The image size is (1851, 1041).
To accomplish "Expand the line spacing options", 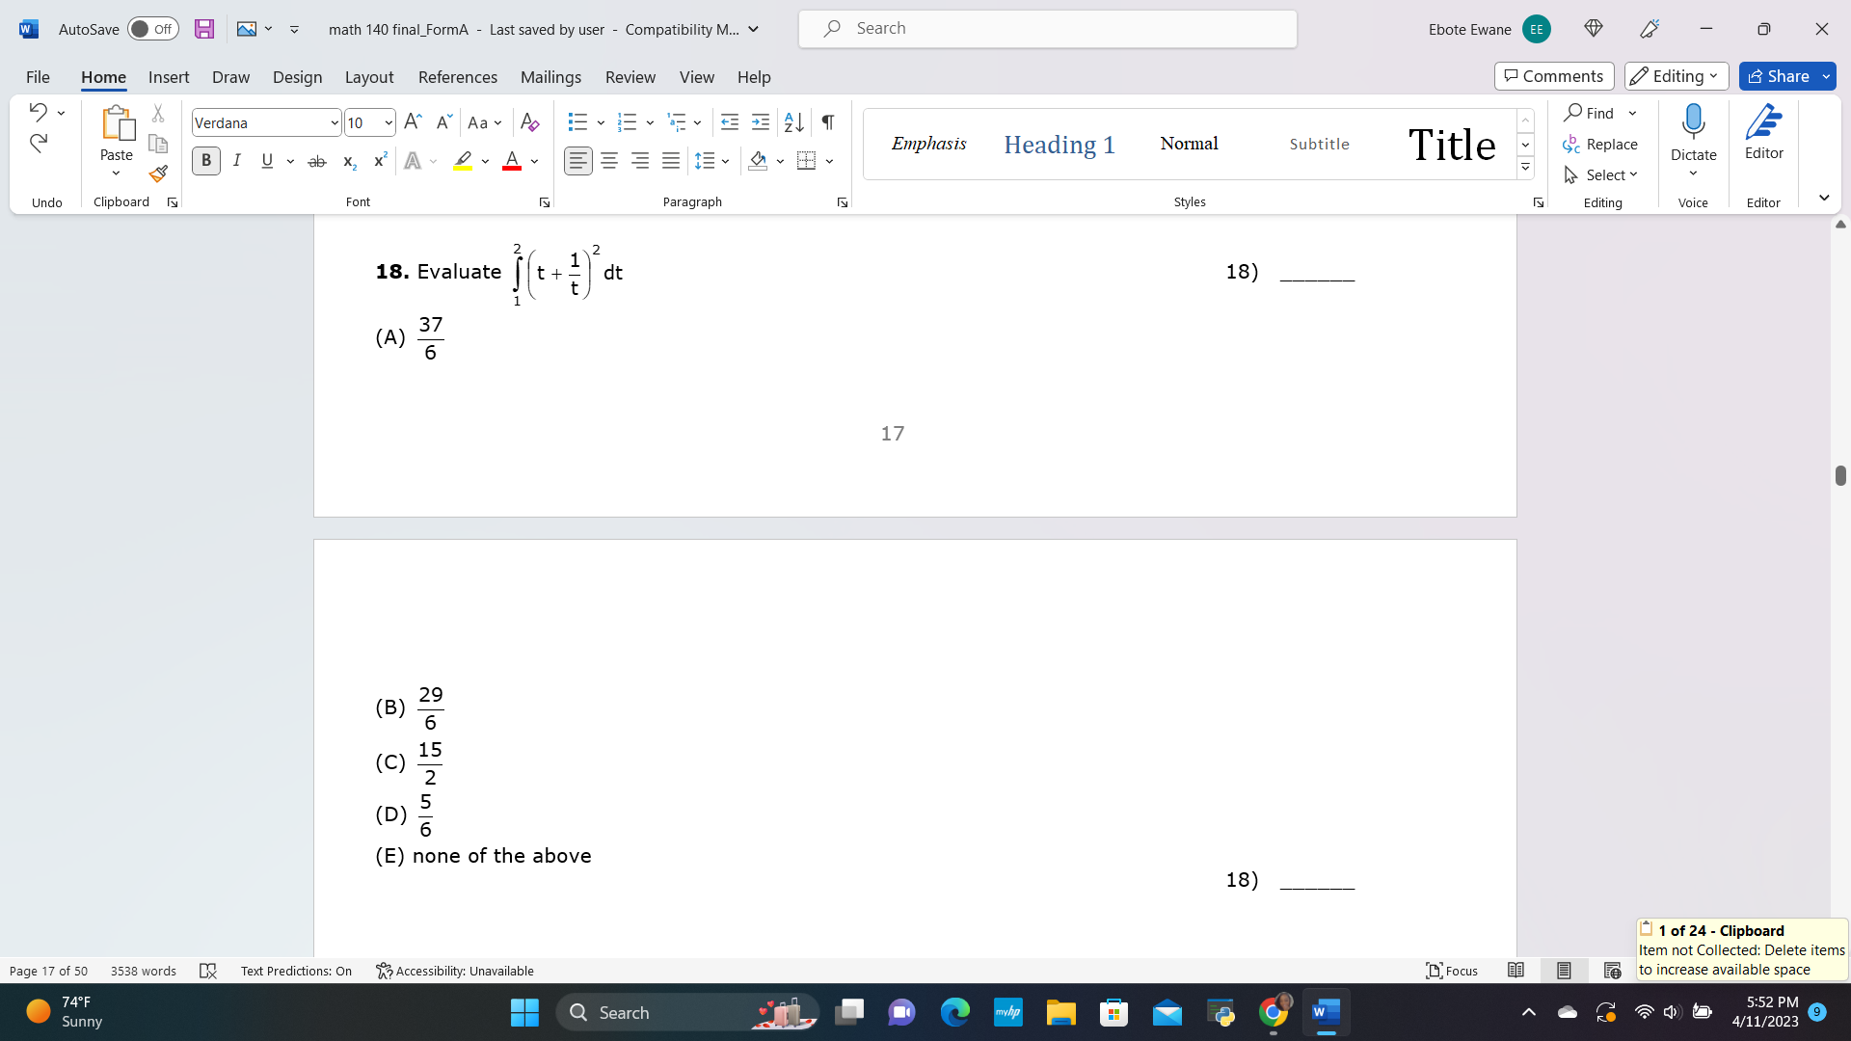I will [726, 161].
